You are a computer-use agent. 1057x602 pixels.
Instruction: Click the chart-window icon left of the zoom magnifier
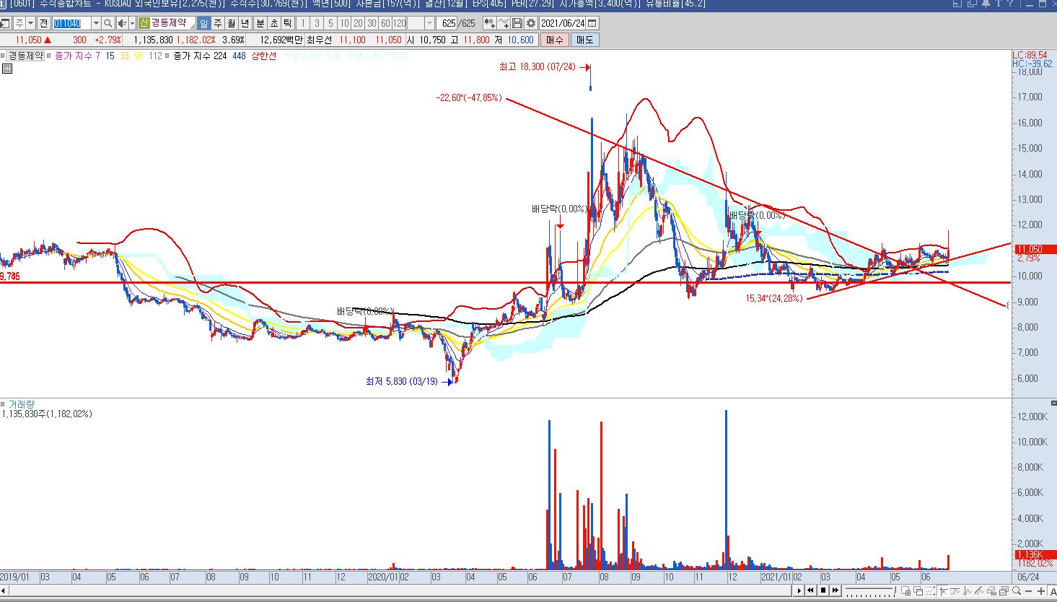[1004, 591]
